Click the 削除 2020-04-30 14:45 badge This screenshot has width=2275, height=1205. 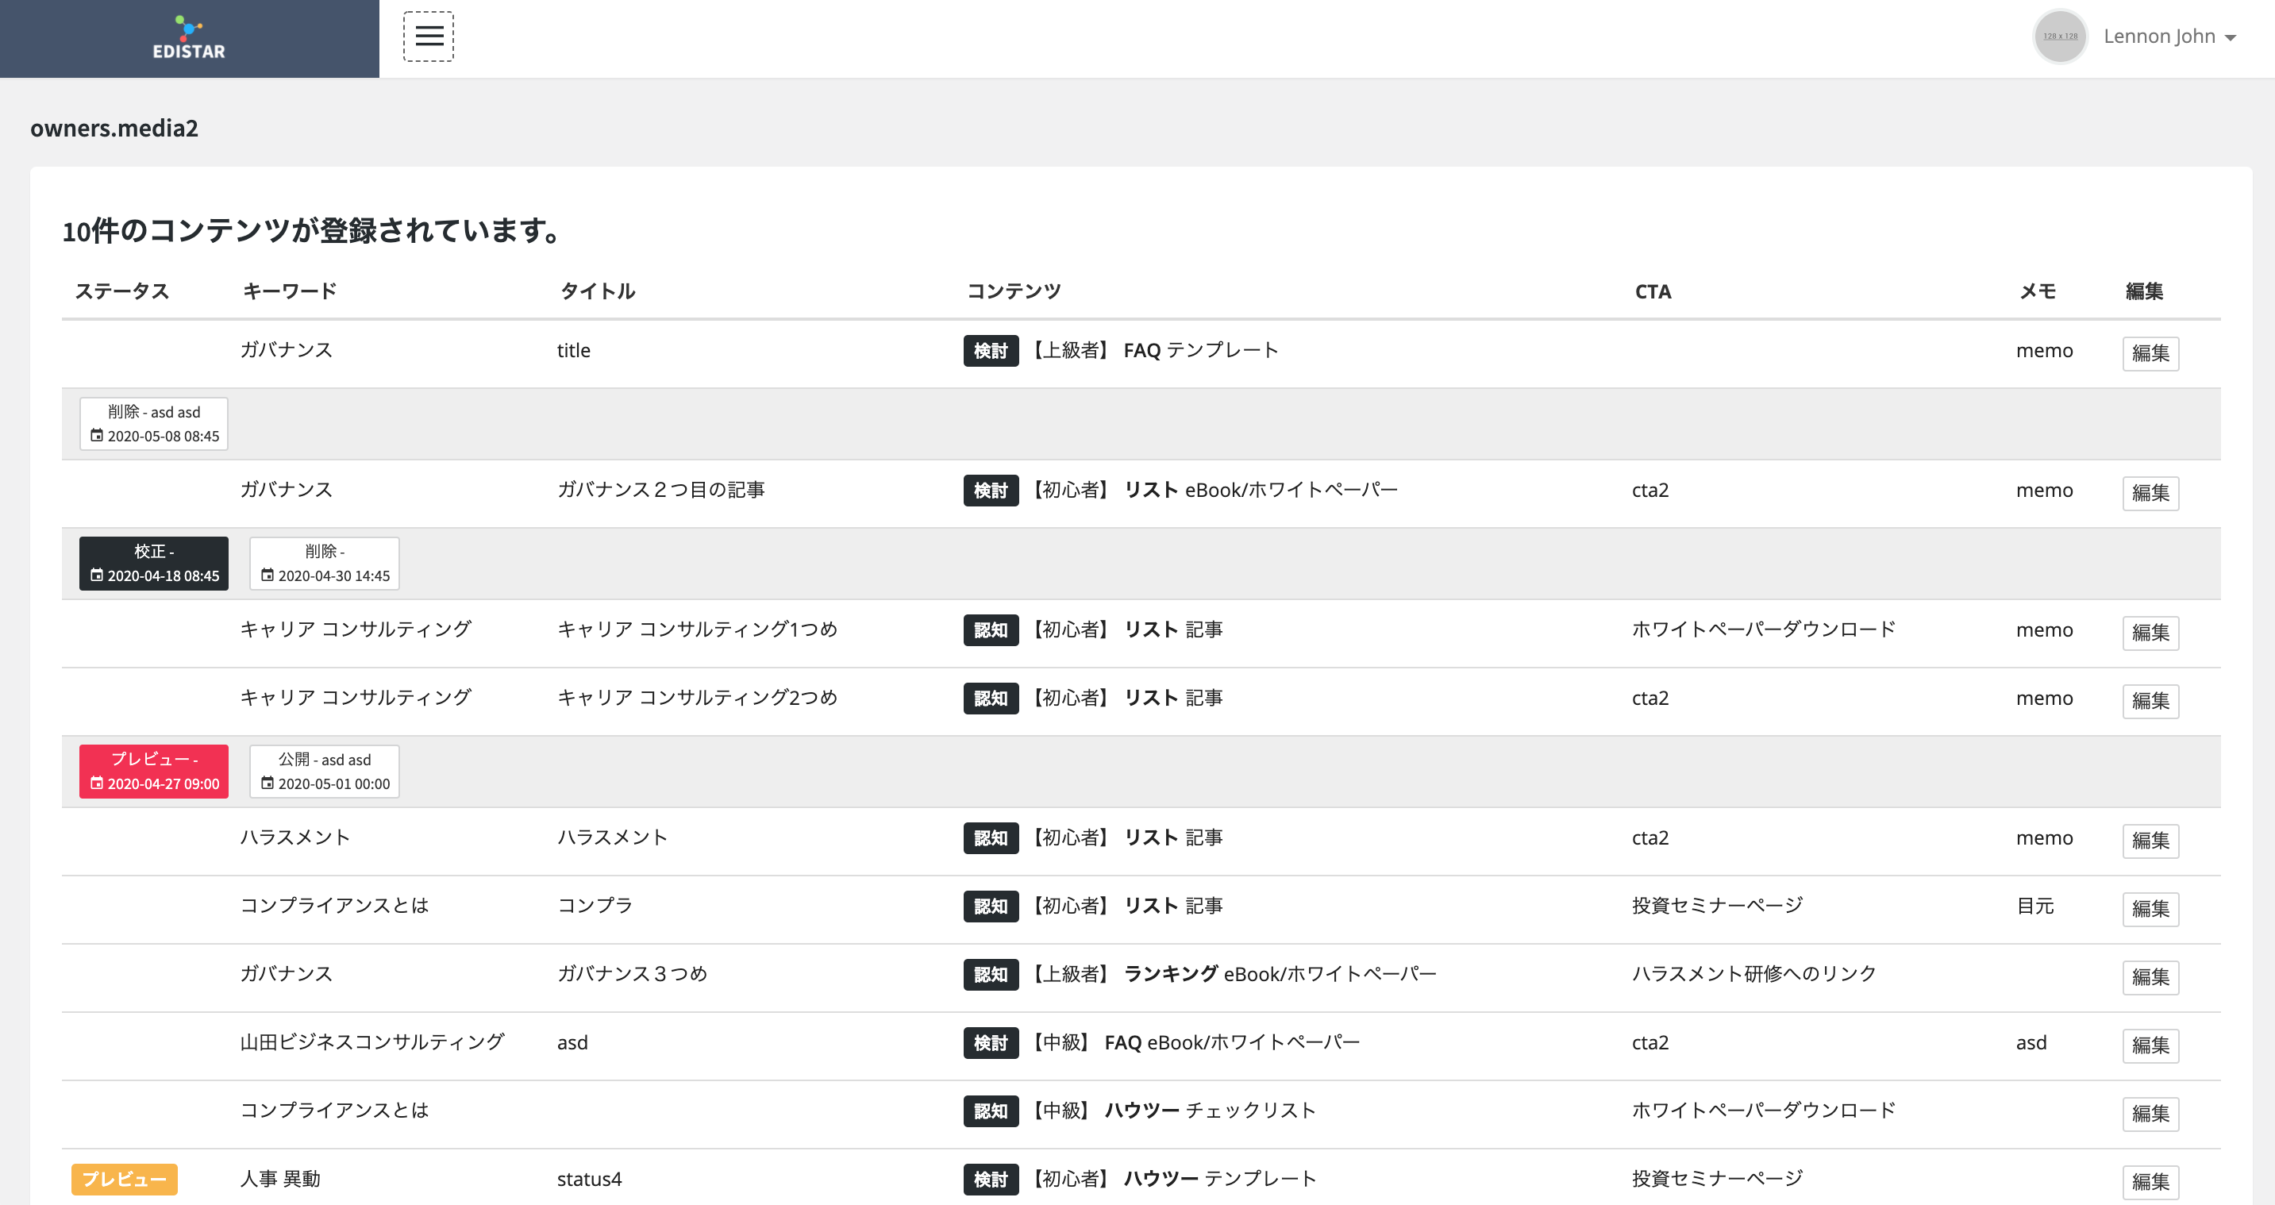pyautogui.click(x=324, y=563)
